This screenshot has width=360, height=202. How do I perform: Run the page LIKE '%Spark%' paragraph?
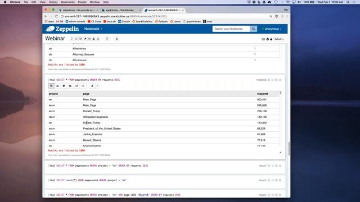tap(269, 195)
